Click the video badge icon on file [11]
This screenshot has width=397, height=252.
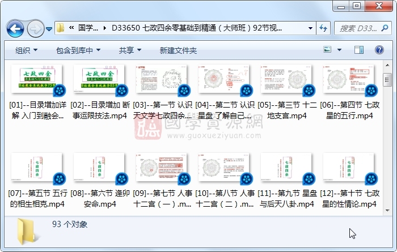[x=309, y=179]
